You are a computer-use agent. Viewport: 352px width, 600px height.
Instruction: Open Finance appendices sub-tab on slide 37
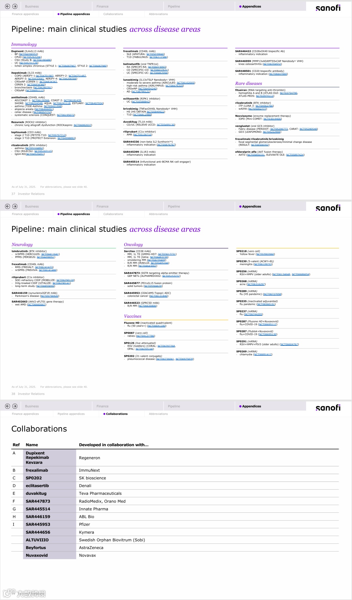[25, 14]
